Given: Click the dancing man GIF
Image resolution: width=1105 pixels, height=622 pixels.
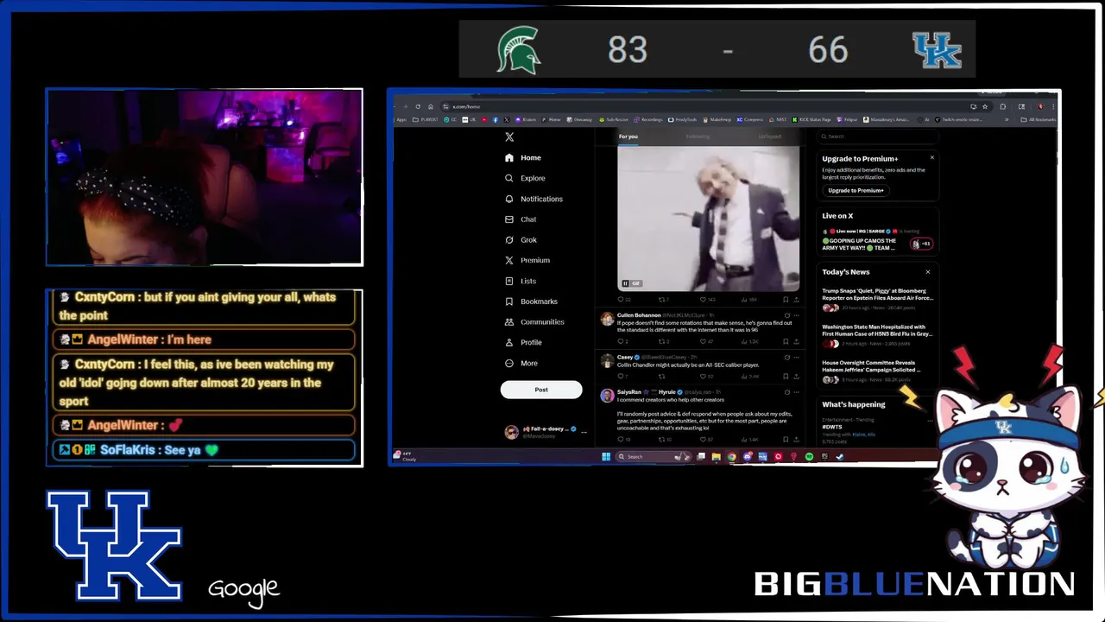Looking at the screenshot, I should point(708,219).
